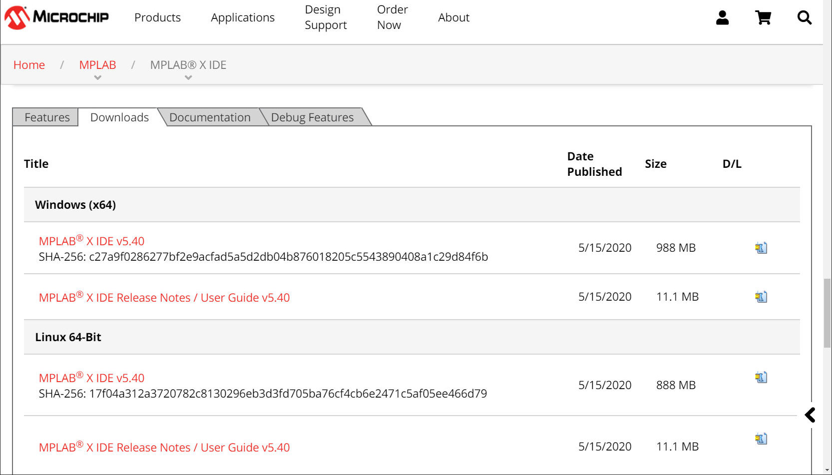Click the Date Published column header
The width and height of the screenshot is (832, 475).
coord(594,164)
